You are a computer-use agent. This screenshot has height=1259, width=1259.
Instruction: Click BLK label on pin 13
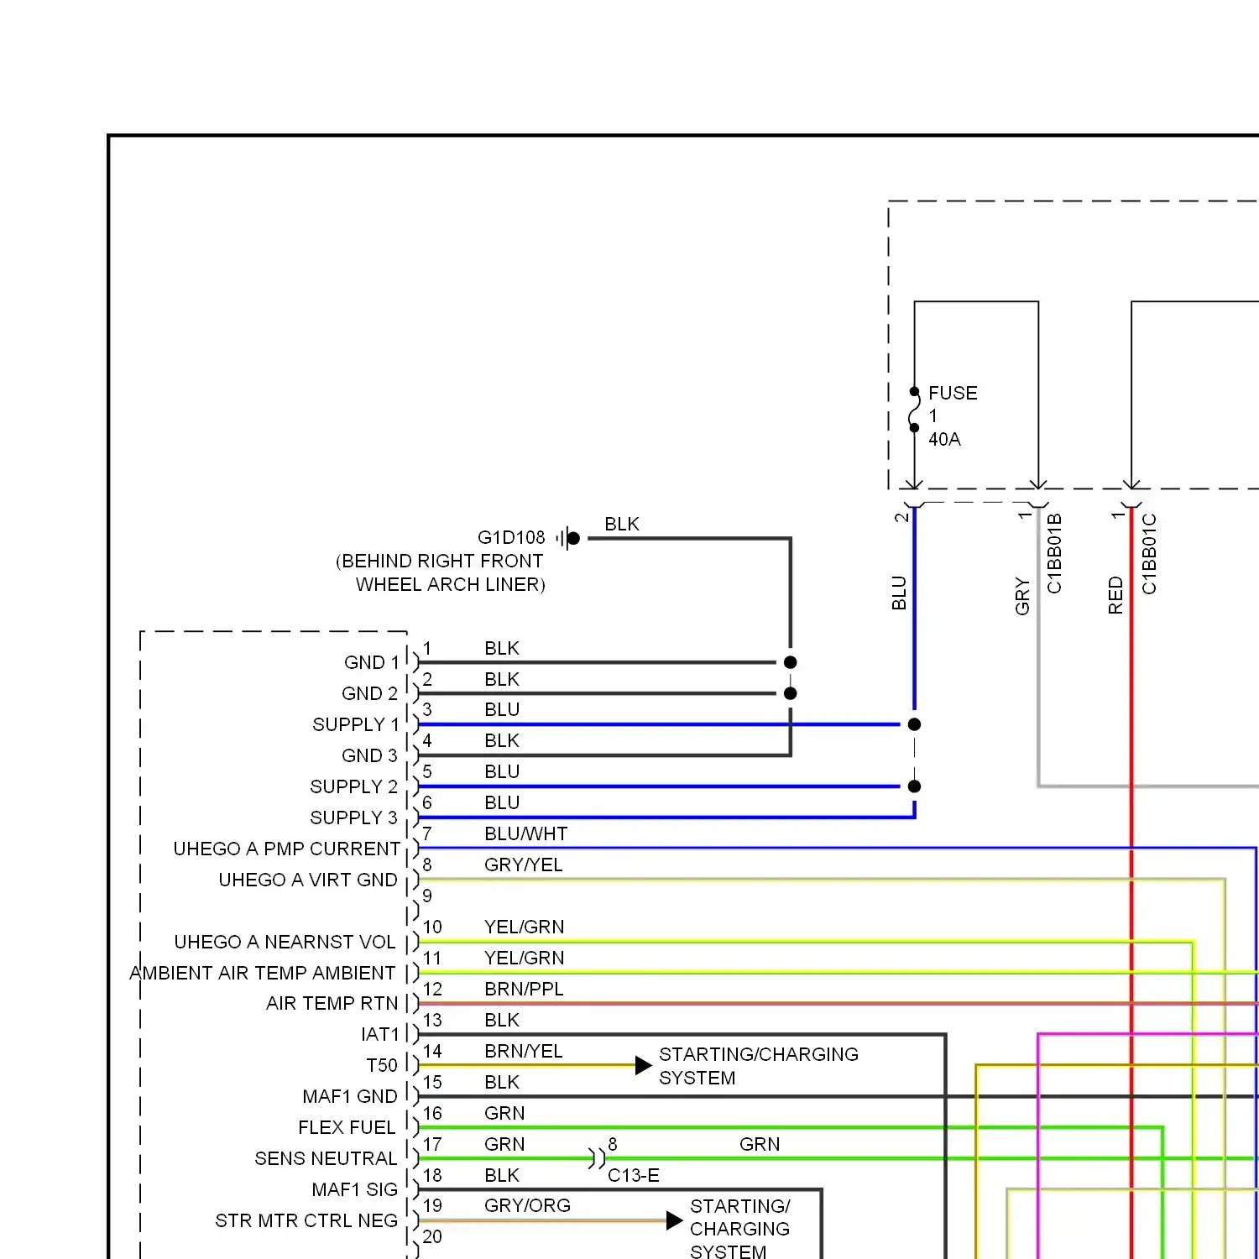[502, 1020]
